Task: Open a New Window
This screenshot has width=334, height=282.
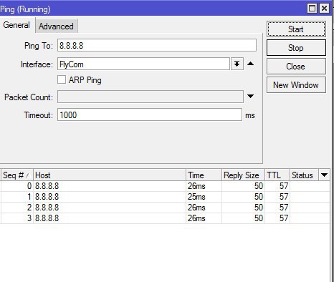Action: (x=296, y=85)
